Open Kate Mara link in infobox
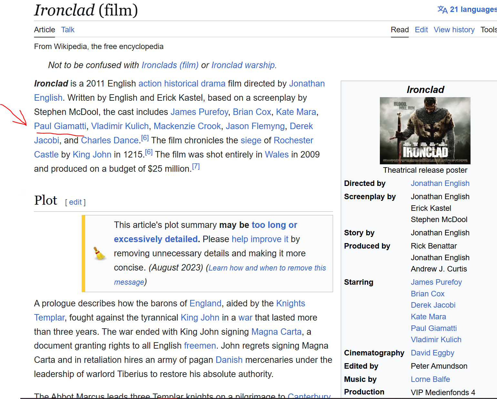The image size is (497, 399). (x=429, y=317)
